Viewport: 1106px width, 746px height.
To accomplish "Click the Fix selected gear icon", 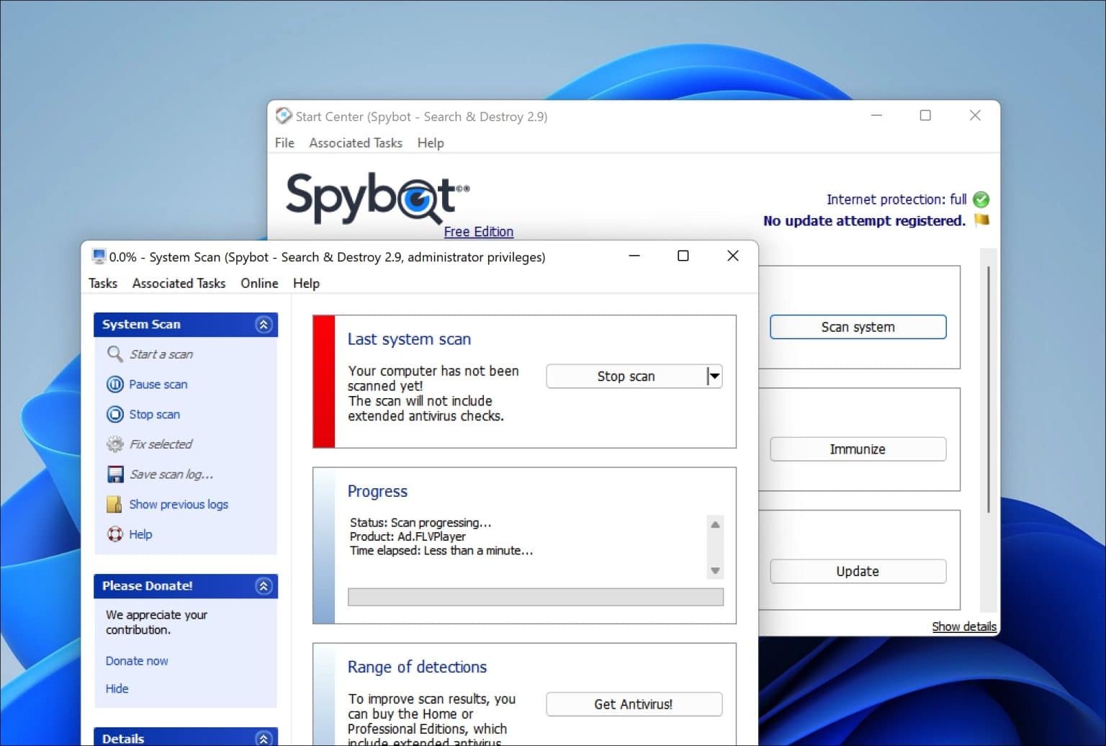I will 115,444.
